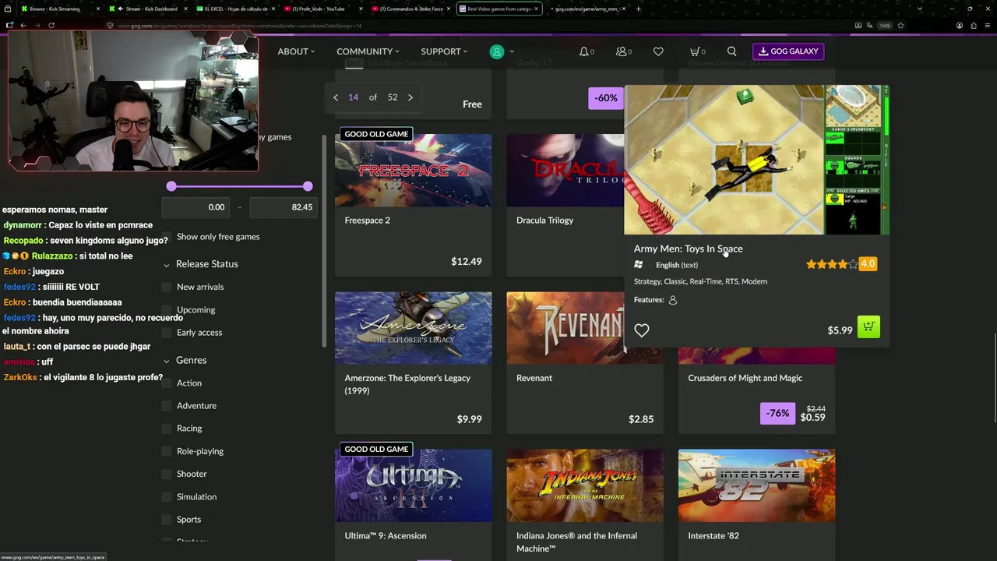Bookmark page with the star icon
This screenshot has height=561, width=997.
(901, 25)
